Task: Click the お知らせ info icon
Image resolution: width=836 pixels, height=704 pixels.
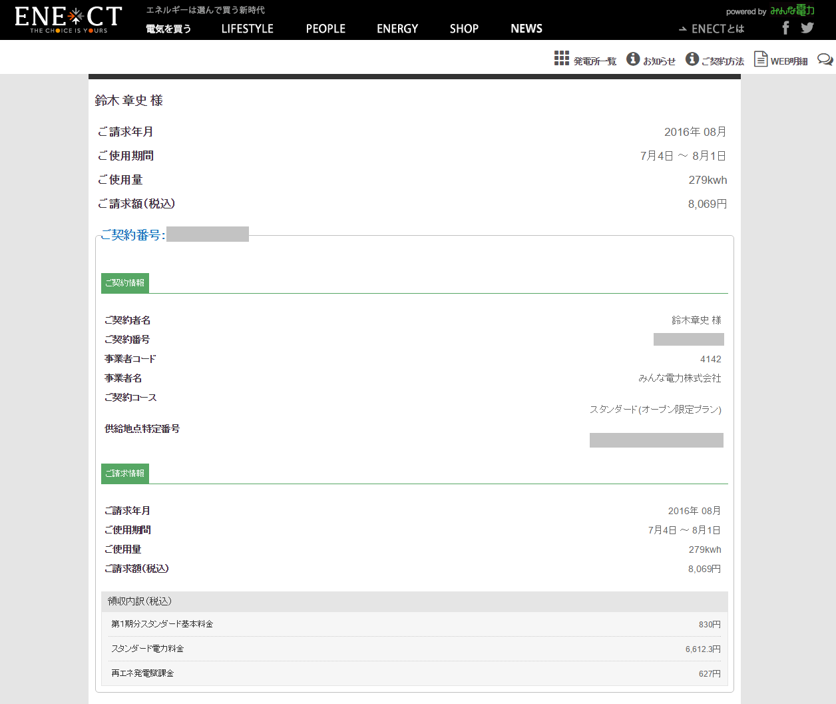Action: 633,59
